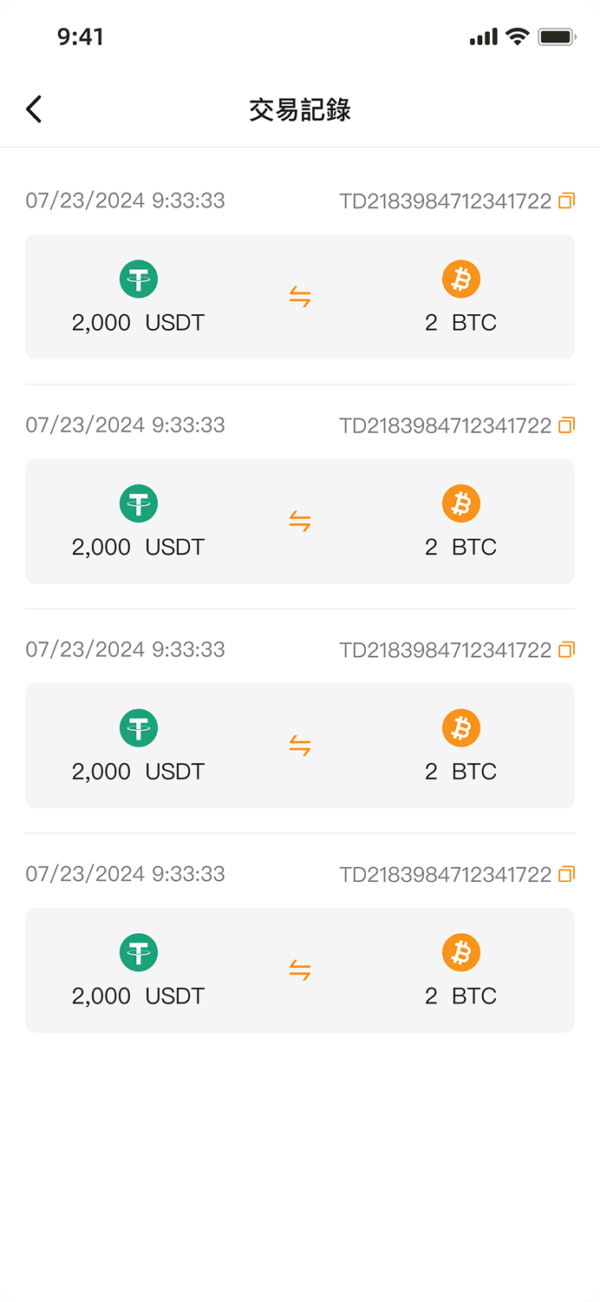Open the second transaction's 2,000 USDT amount
The height and width of the screenshot is (1302, 600).
coord(138,548)
